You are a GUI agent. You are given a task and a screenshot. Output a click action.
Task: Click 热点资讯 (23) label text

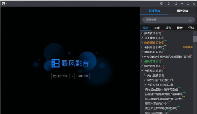pyautogui.click(x=153, y=33)
